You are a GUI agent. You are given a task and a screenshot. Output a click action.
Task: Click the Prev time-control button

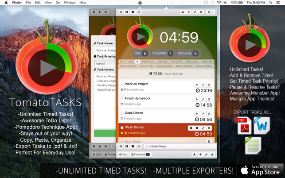tap(122, 62)
